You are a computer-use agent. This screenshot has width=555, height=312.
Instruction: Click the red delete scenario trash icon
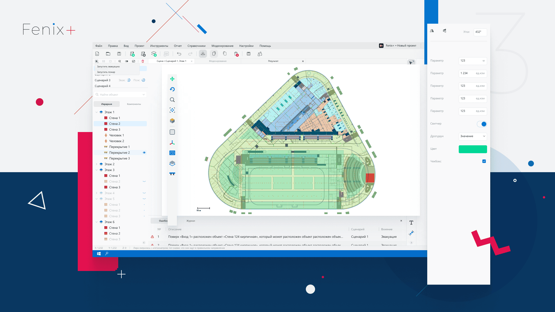pos(143,61)
